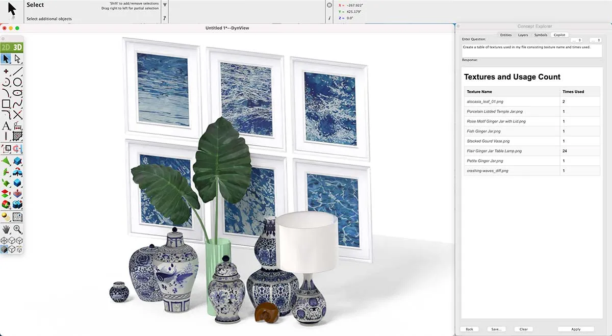
Task: Select the Zoom magnifier tool
Action: click(x=18, y=229)
